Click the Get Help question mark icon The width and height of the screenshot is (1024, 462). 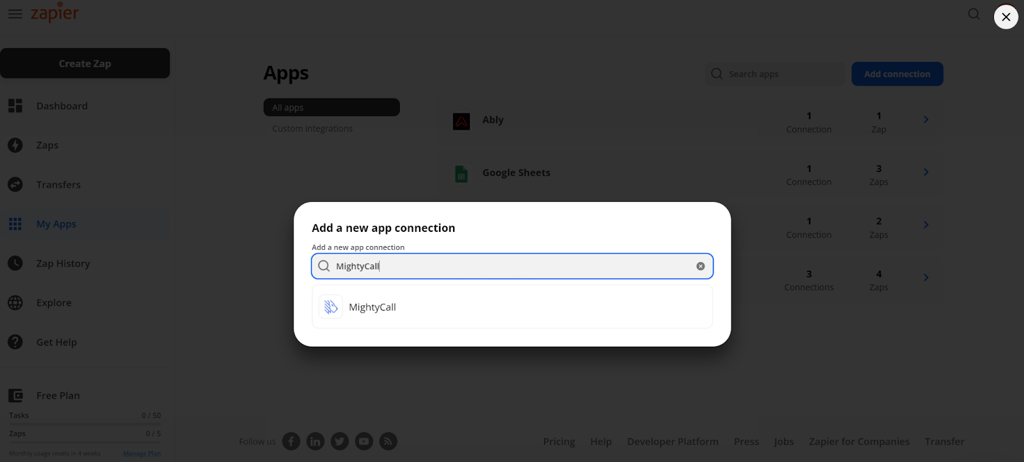click(15, 343)
